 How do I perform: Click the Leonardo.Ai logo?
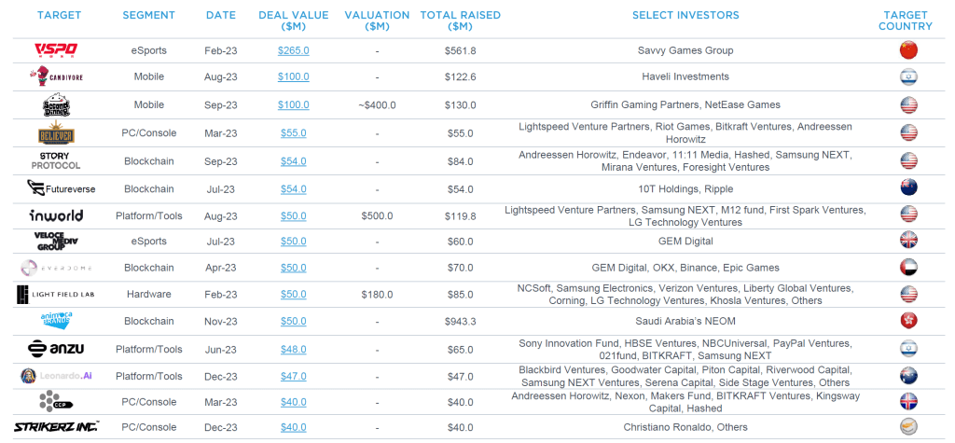pyautogui.click(x=55, y=376)
